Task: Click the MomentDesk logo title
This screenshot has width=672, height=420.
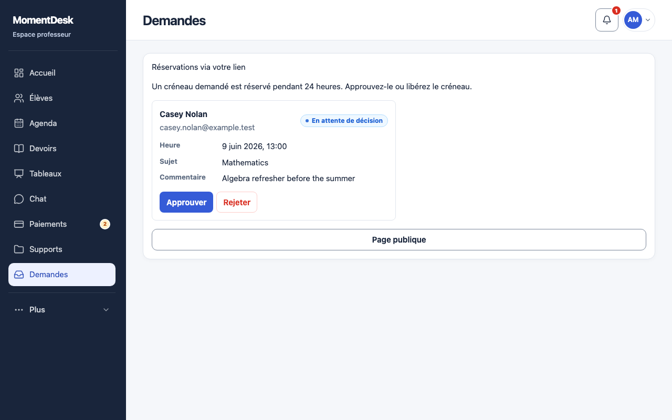Action: point(43,20)
